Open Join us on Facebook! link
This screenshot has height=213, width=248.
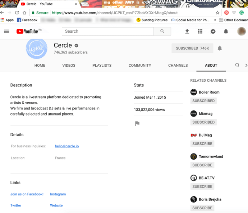27,194
